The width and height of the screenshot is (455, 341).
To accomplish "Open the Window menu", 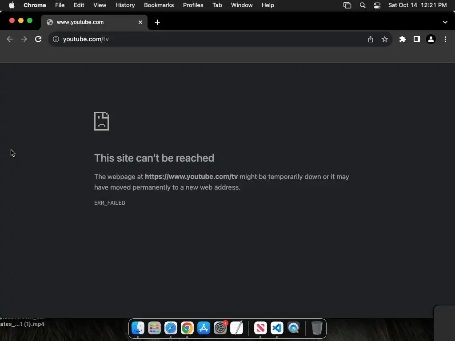I will click(242, 5).
